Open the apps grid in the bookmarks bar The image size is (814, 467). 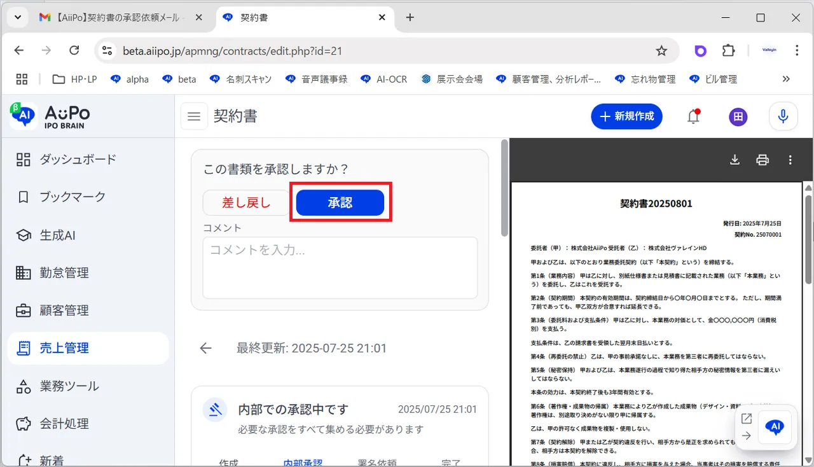[x=22, y=79]
